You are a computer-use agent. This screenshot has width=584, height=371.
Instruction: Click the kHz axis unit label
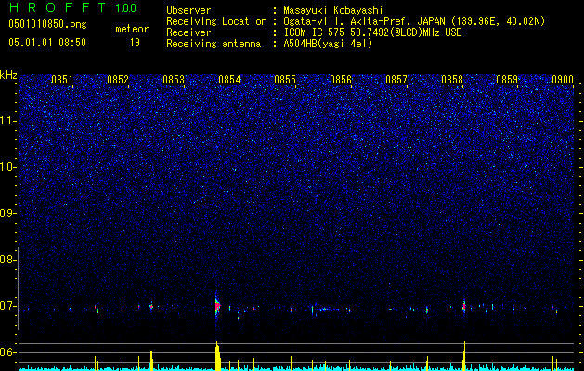pos(8,75)
